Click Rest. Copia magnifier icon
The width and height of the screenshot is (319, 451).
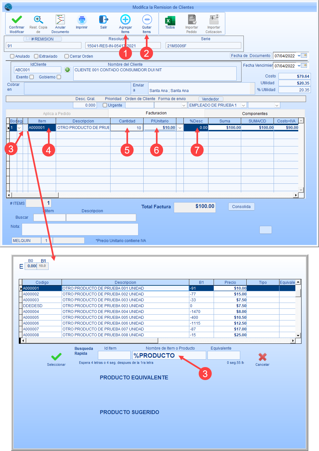[39, 20]
